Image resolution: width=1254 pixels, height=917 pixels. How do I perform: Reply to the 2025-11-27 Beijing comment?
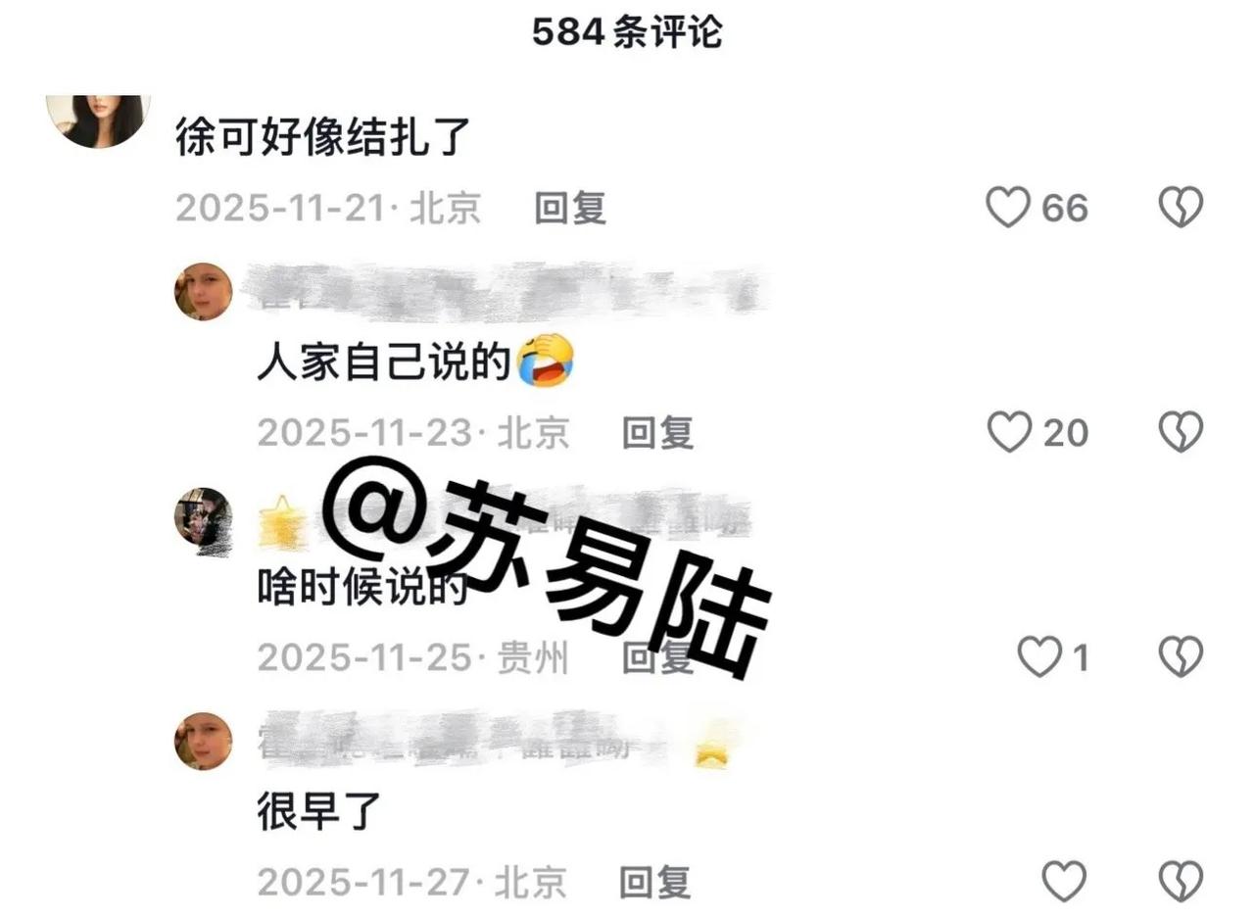pyautogui.click(x=656, y=883)
